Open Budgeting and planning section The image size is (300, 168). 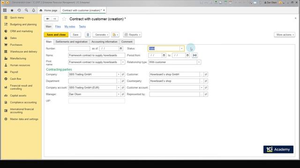point(23,24)
